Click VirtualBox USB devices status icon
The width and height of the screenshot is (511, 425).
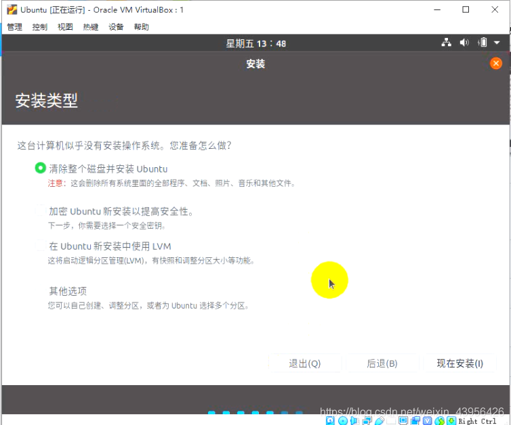380,421
